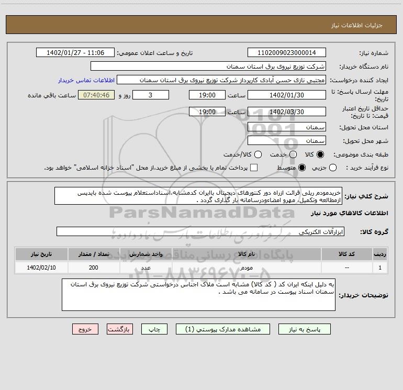Select the متوسط purchase type radio
This screenshot has width=403, height=390.
coord(302,168)
